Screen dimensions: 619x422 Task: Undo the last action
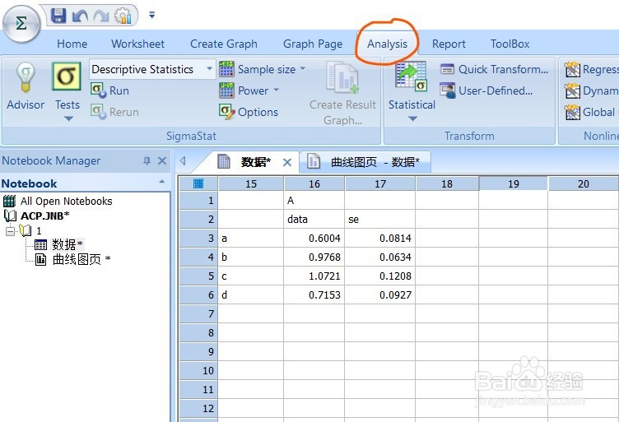pyautogui.click(x=80, y=16)
